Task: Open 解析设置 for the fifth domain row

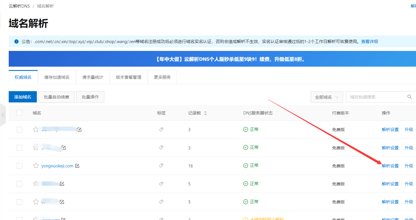Action: tap(390, 202)
